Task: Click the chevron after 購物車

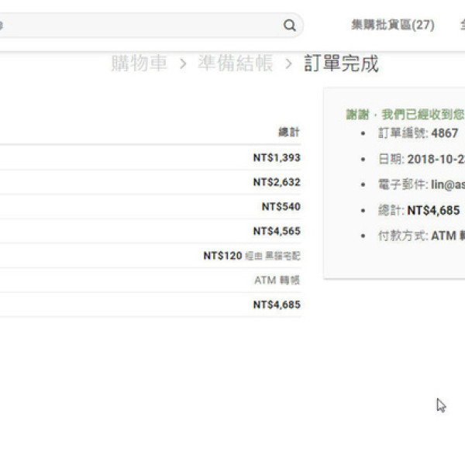Action: coord(183,64)
